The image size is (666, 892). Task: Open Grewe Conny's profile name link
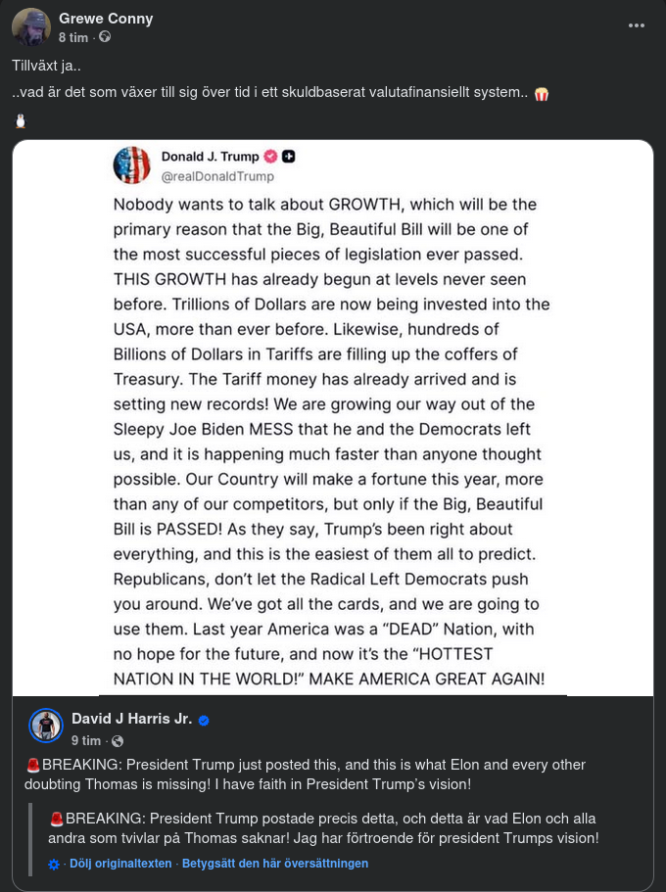106,19
